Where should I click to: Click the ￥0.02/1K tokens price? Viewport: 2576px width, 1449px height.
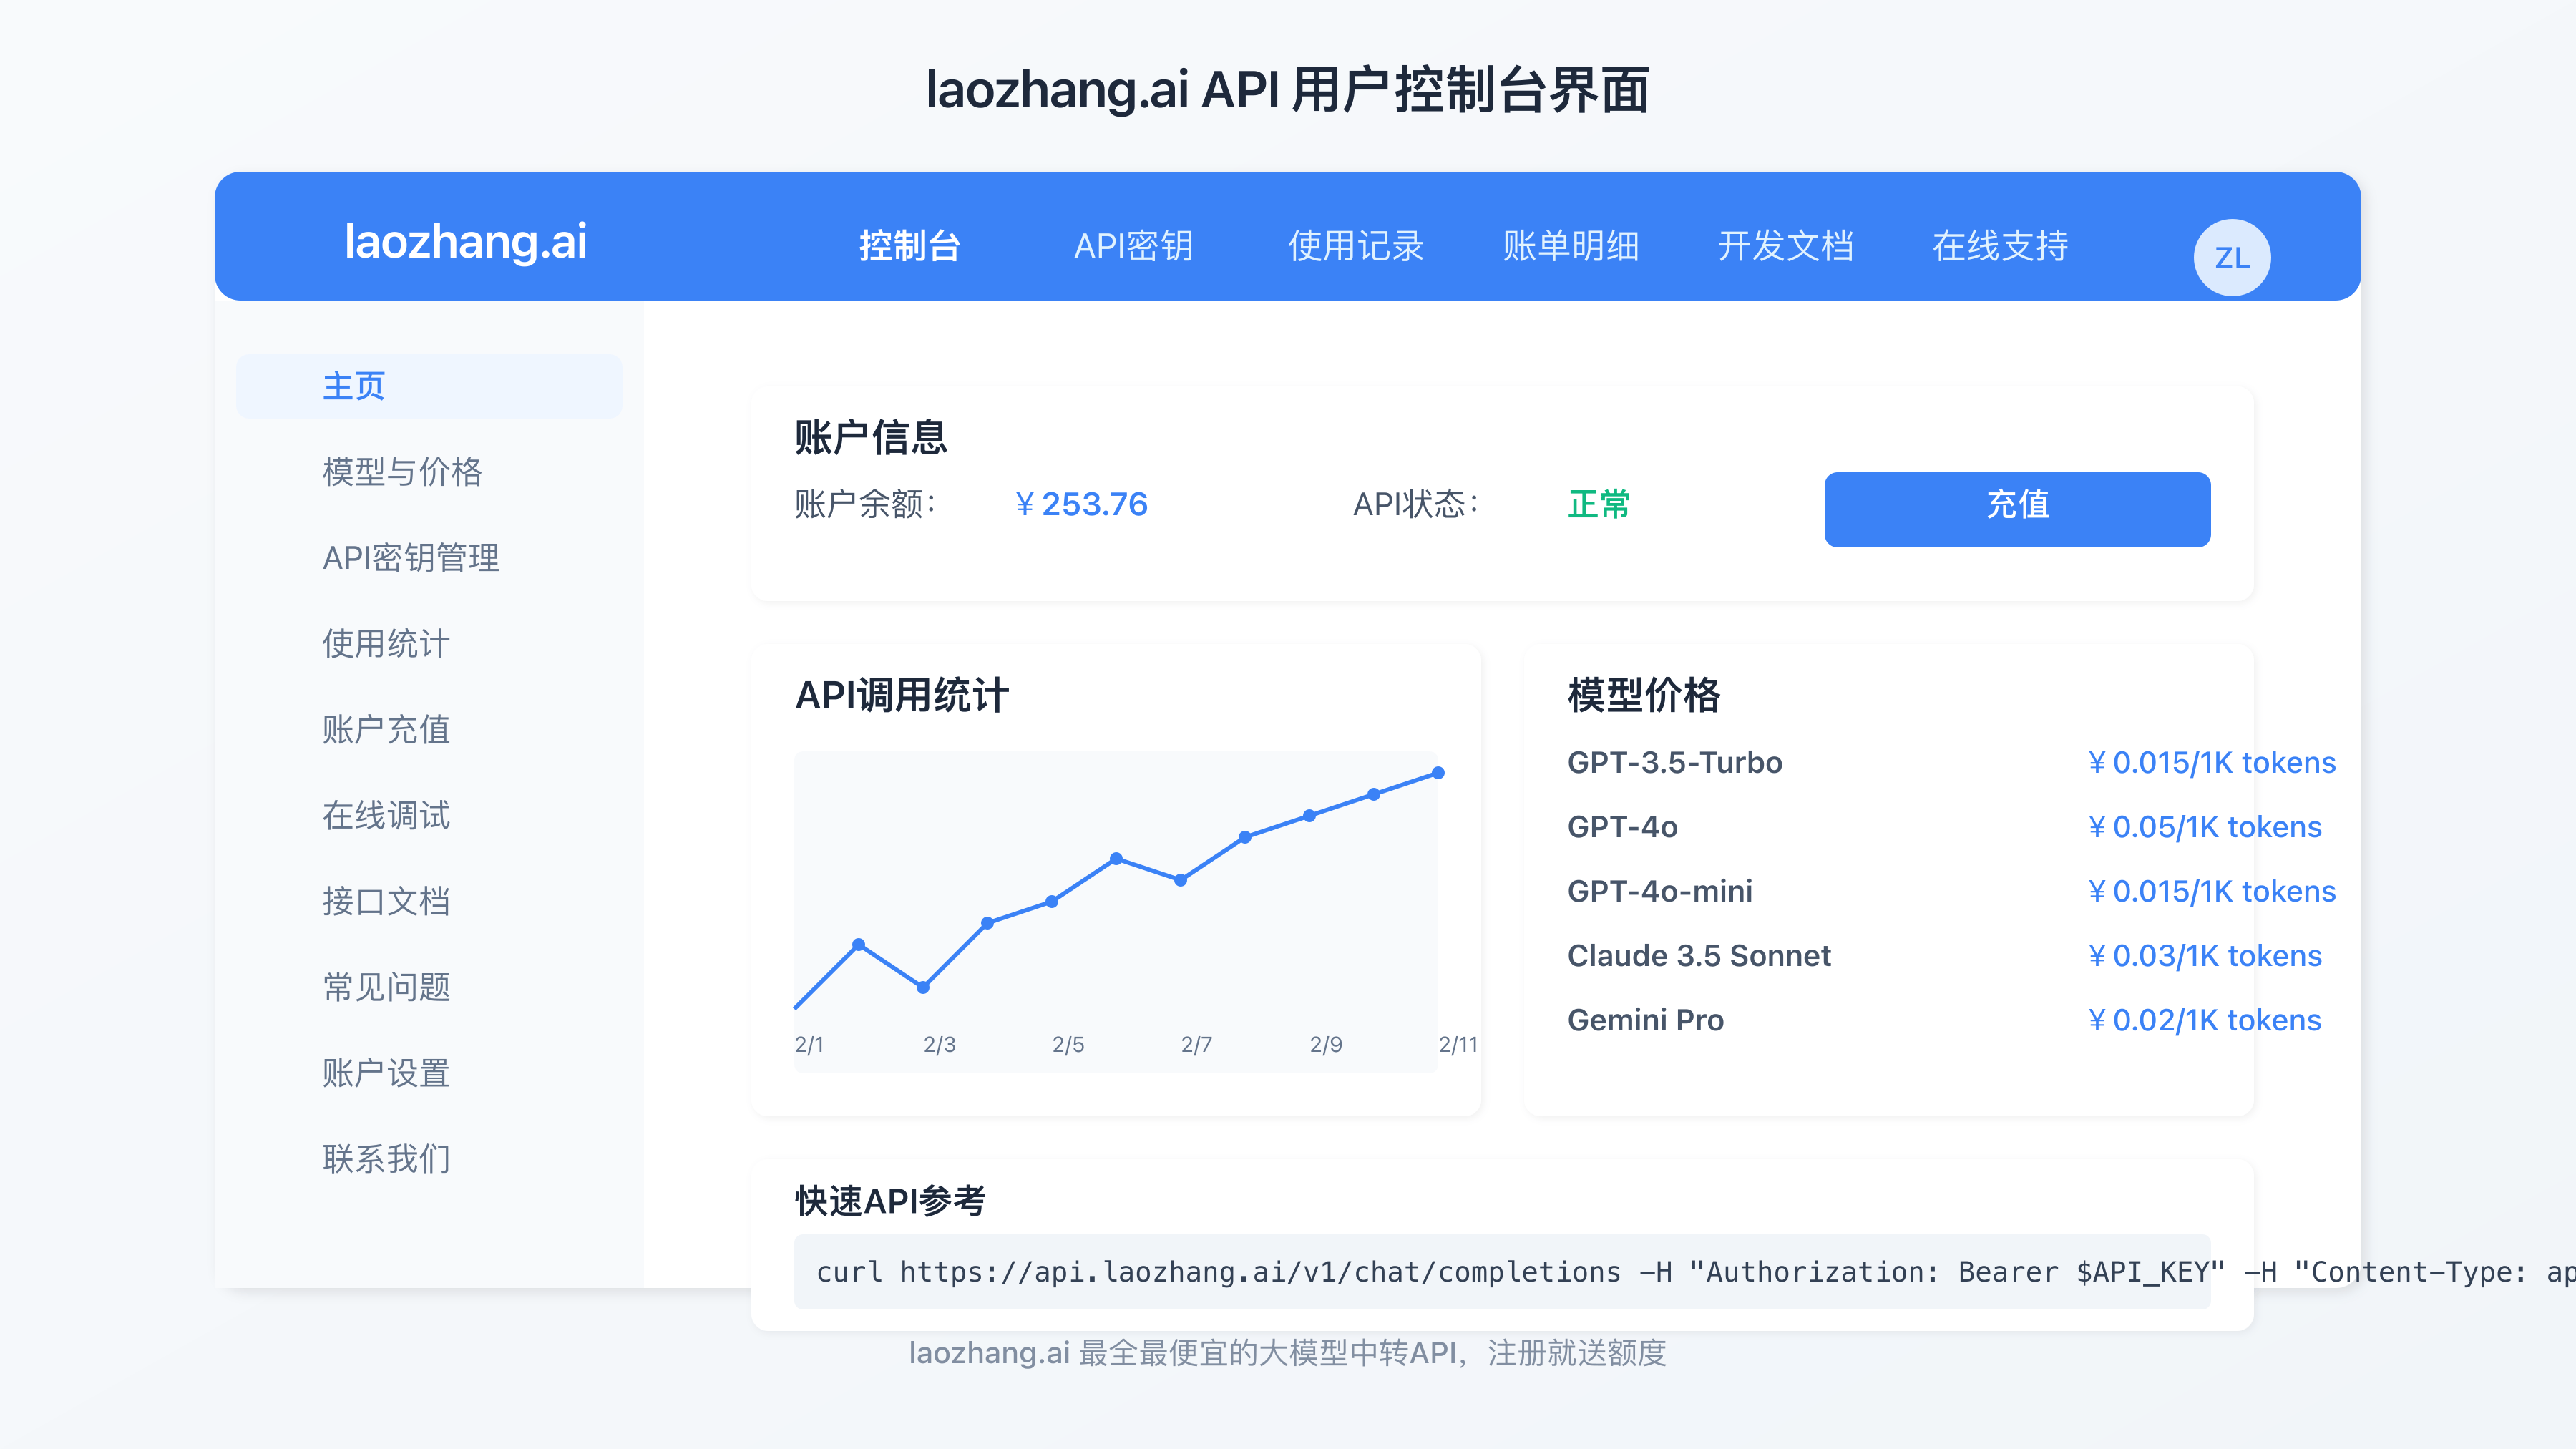click(2204, 1020)
